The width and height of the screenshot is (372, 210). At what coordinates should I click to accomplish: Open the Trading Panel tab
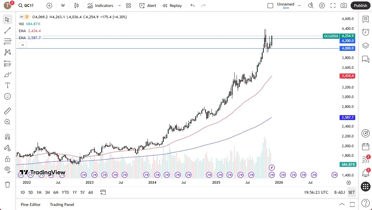coord(62,205)
